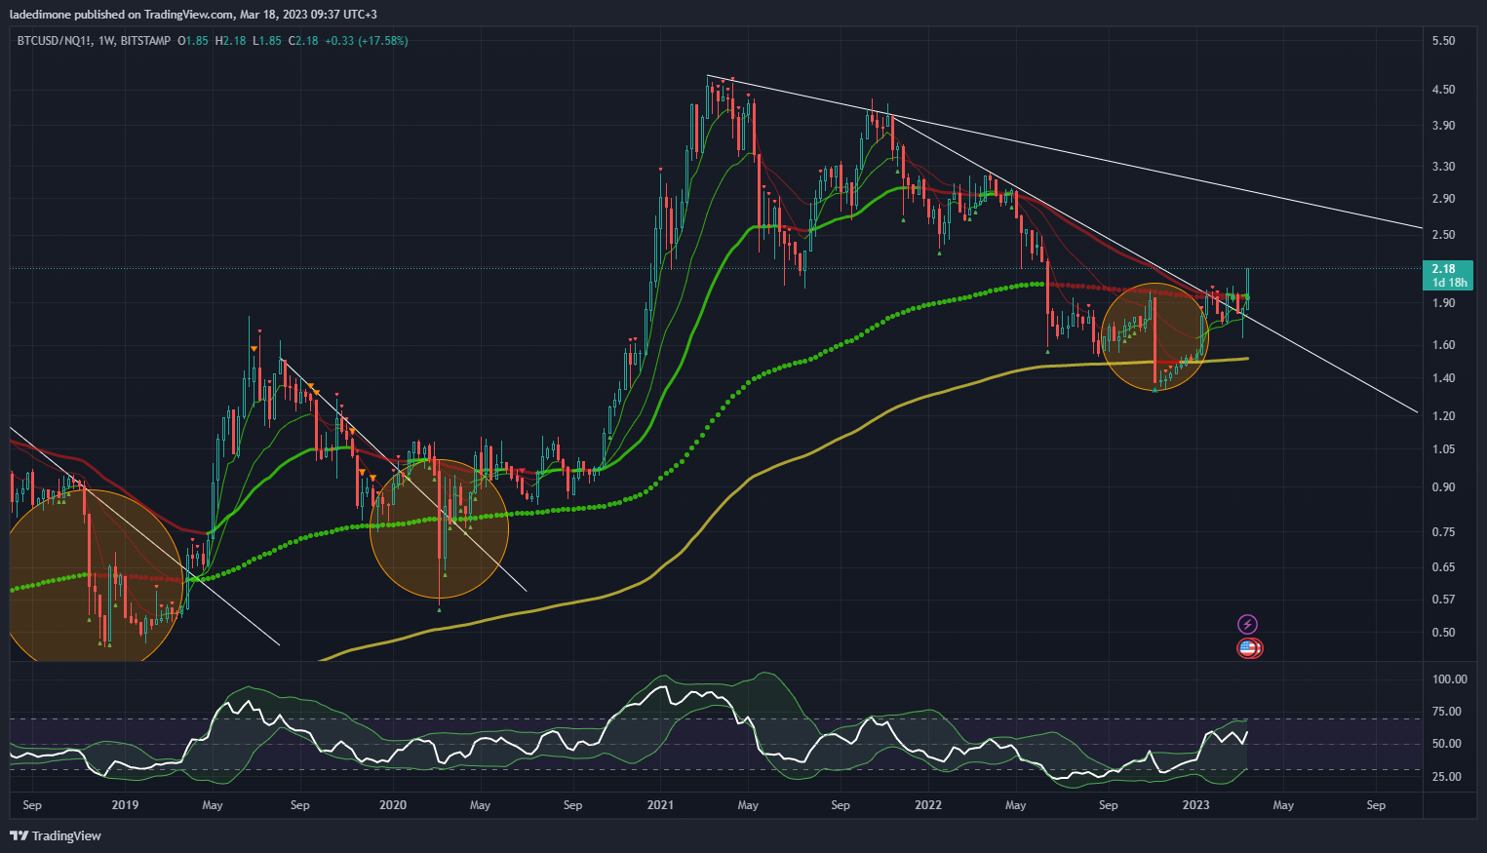The image size is (1487, 853).
Task: Click the purple lightning event icon
Action: point(1247,625)
